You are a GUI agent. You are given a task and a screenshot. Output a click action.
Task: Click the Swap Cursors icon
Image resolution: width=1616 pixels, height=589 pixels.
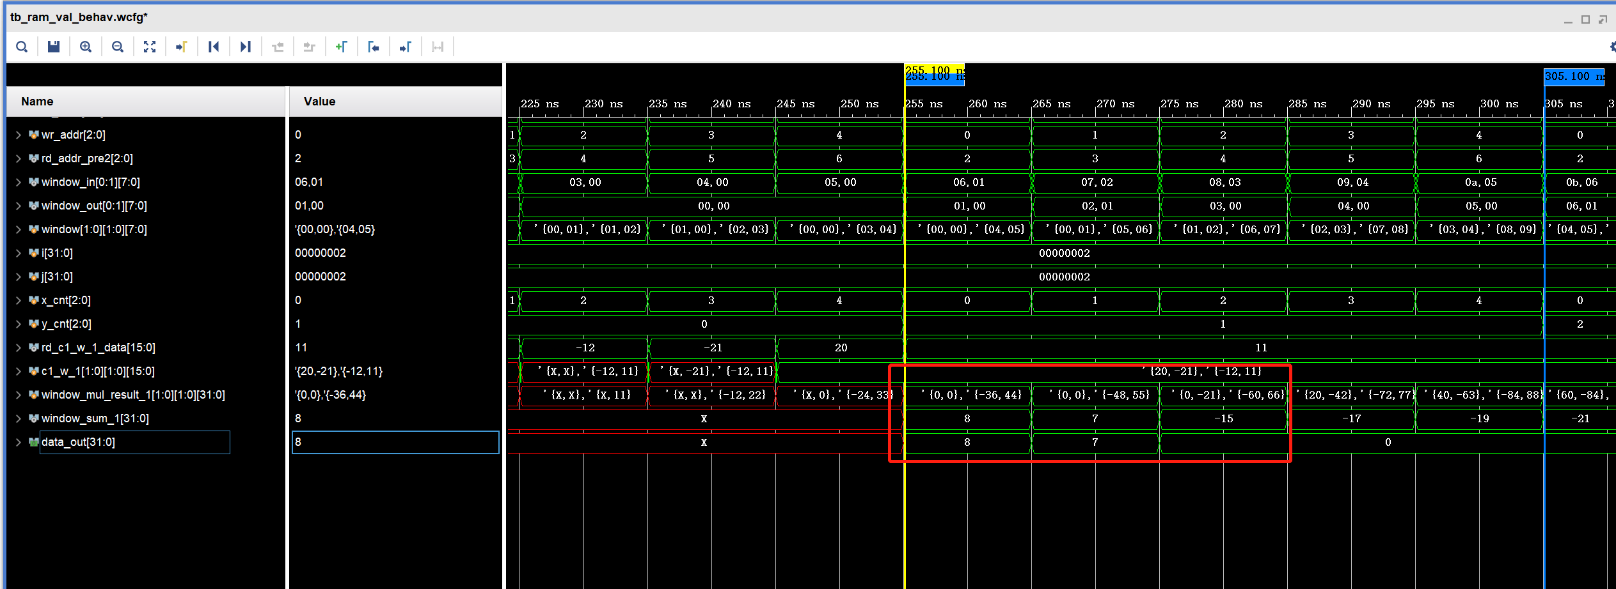[x=438, y=47]
